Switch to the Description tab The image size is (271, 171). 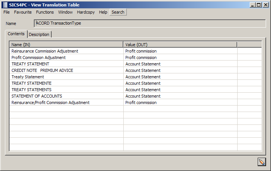[39, 34]
